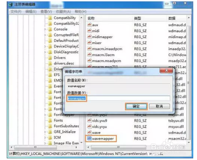
Task: Click the EFS folder icon
Action: click(x=50, y=75)
